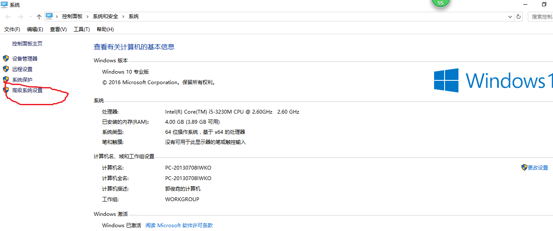Go up one level arrow
The height and width of the screenshot is (231, 553).
39,16
